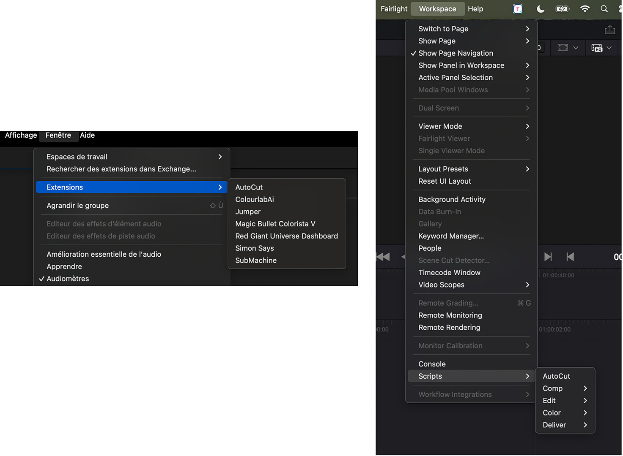The width and height of the screenshot is (623, 456).
Task: Toggle the Show Page Navigation checkmark
Action: [x=455, y=53]
